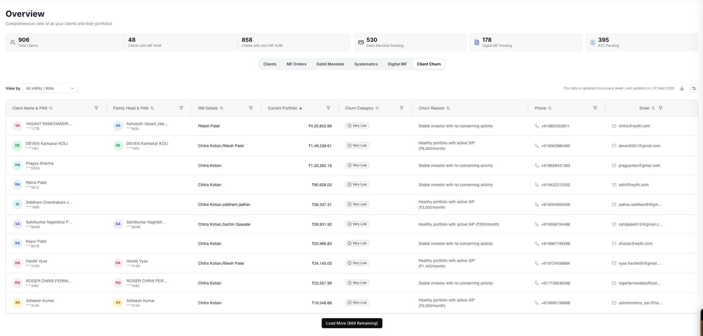Click churn reason with ₹200/month SIP

[x=459, y=224]
